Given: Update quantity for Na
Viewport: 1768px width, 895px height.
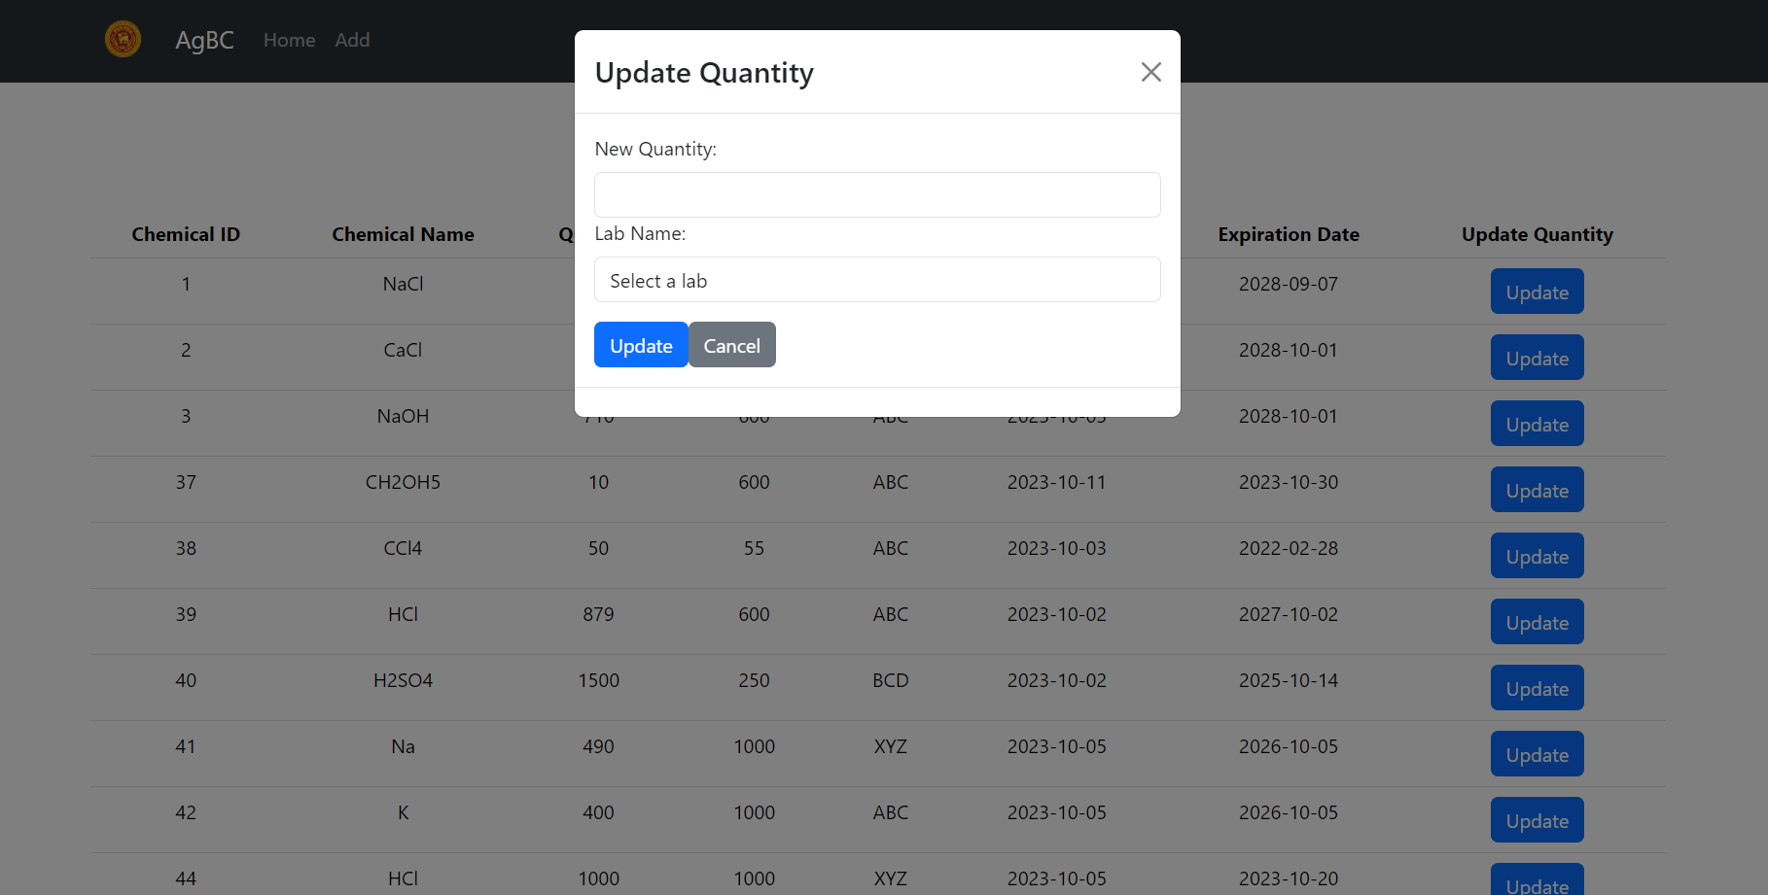Looking at the screenshot, I should pos(1537,753).
